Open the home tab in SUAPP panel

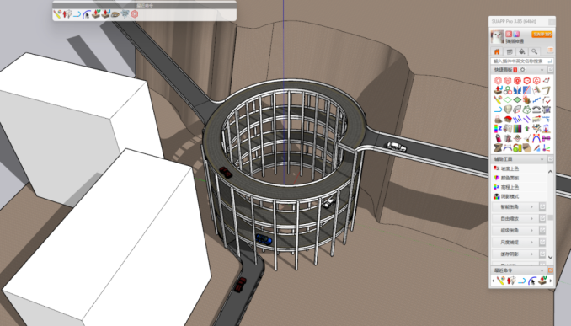[x=497, y=51]
